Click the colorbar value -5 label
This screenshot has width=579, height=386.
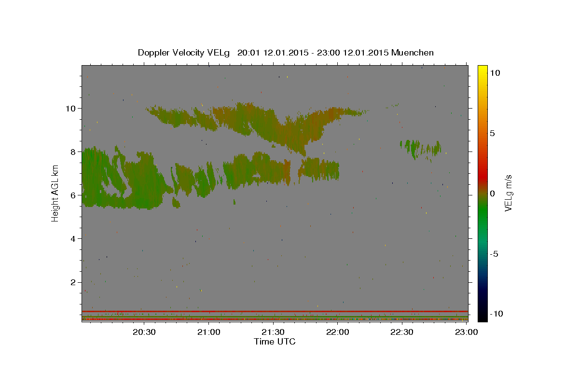click(x=494, y=254)
